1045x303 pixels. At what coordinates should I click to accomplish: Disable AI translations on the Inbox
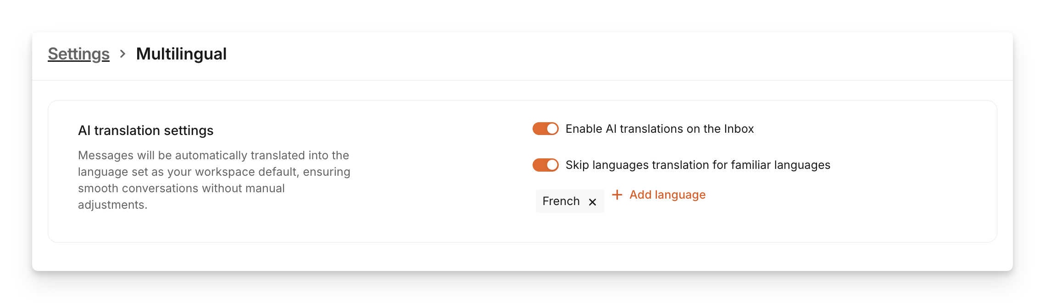point(545,129)
